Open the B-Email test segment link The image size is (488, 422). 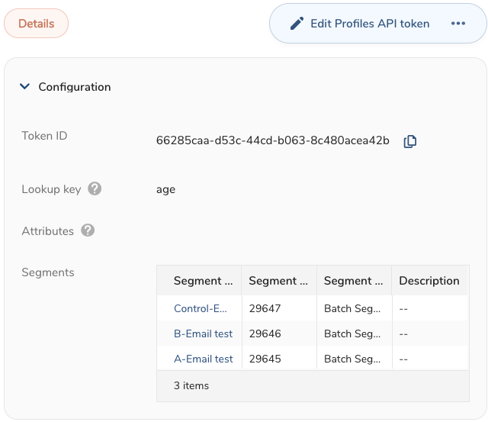pyautogui.click(x=204, y=333)
